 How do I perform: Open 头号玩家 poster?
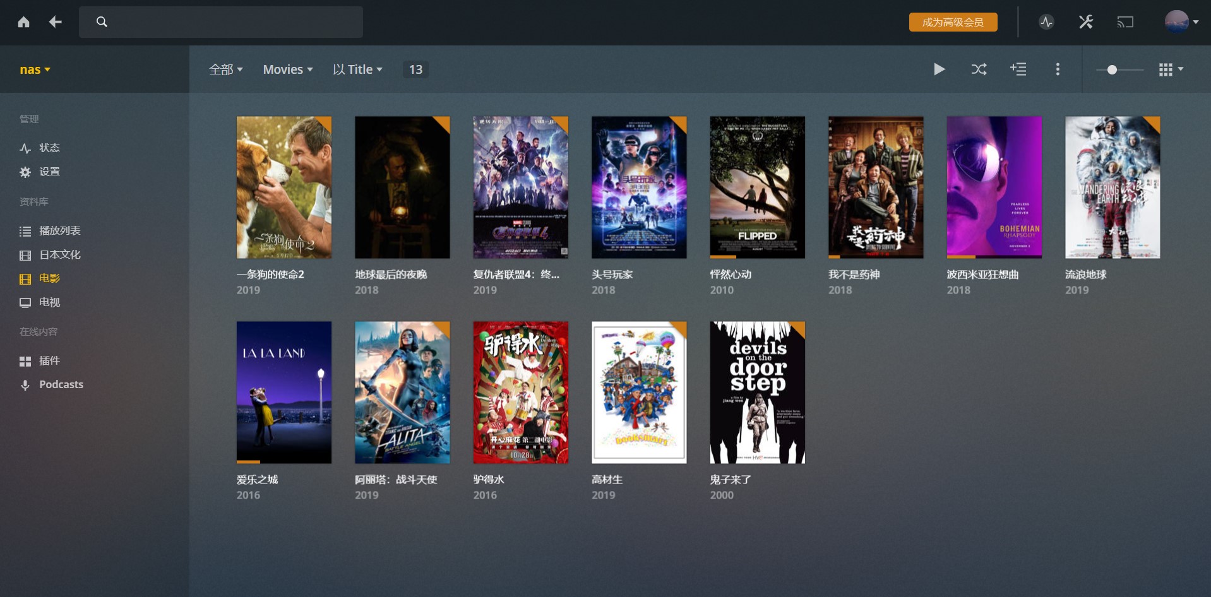pyautogui.click(x=639, y=187)
